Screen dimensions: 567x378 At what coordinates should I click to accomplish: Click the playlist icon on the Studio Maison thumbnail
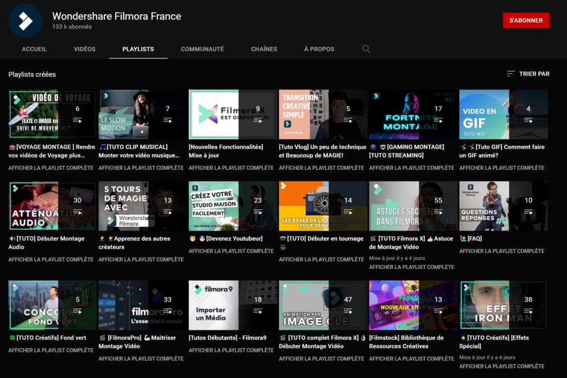tap(258, 212)
